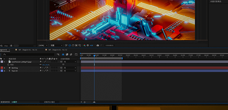This screenshot has width=228, height=110.
Task: Toggle hide shy layers switch
Action: point(63,55)
